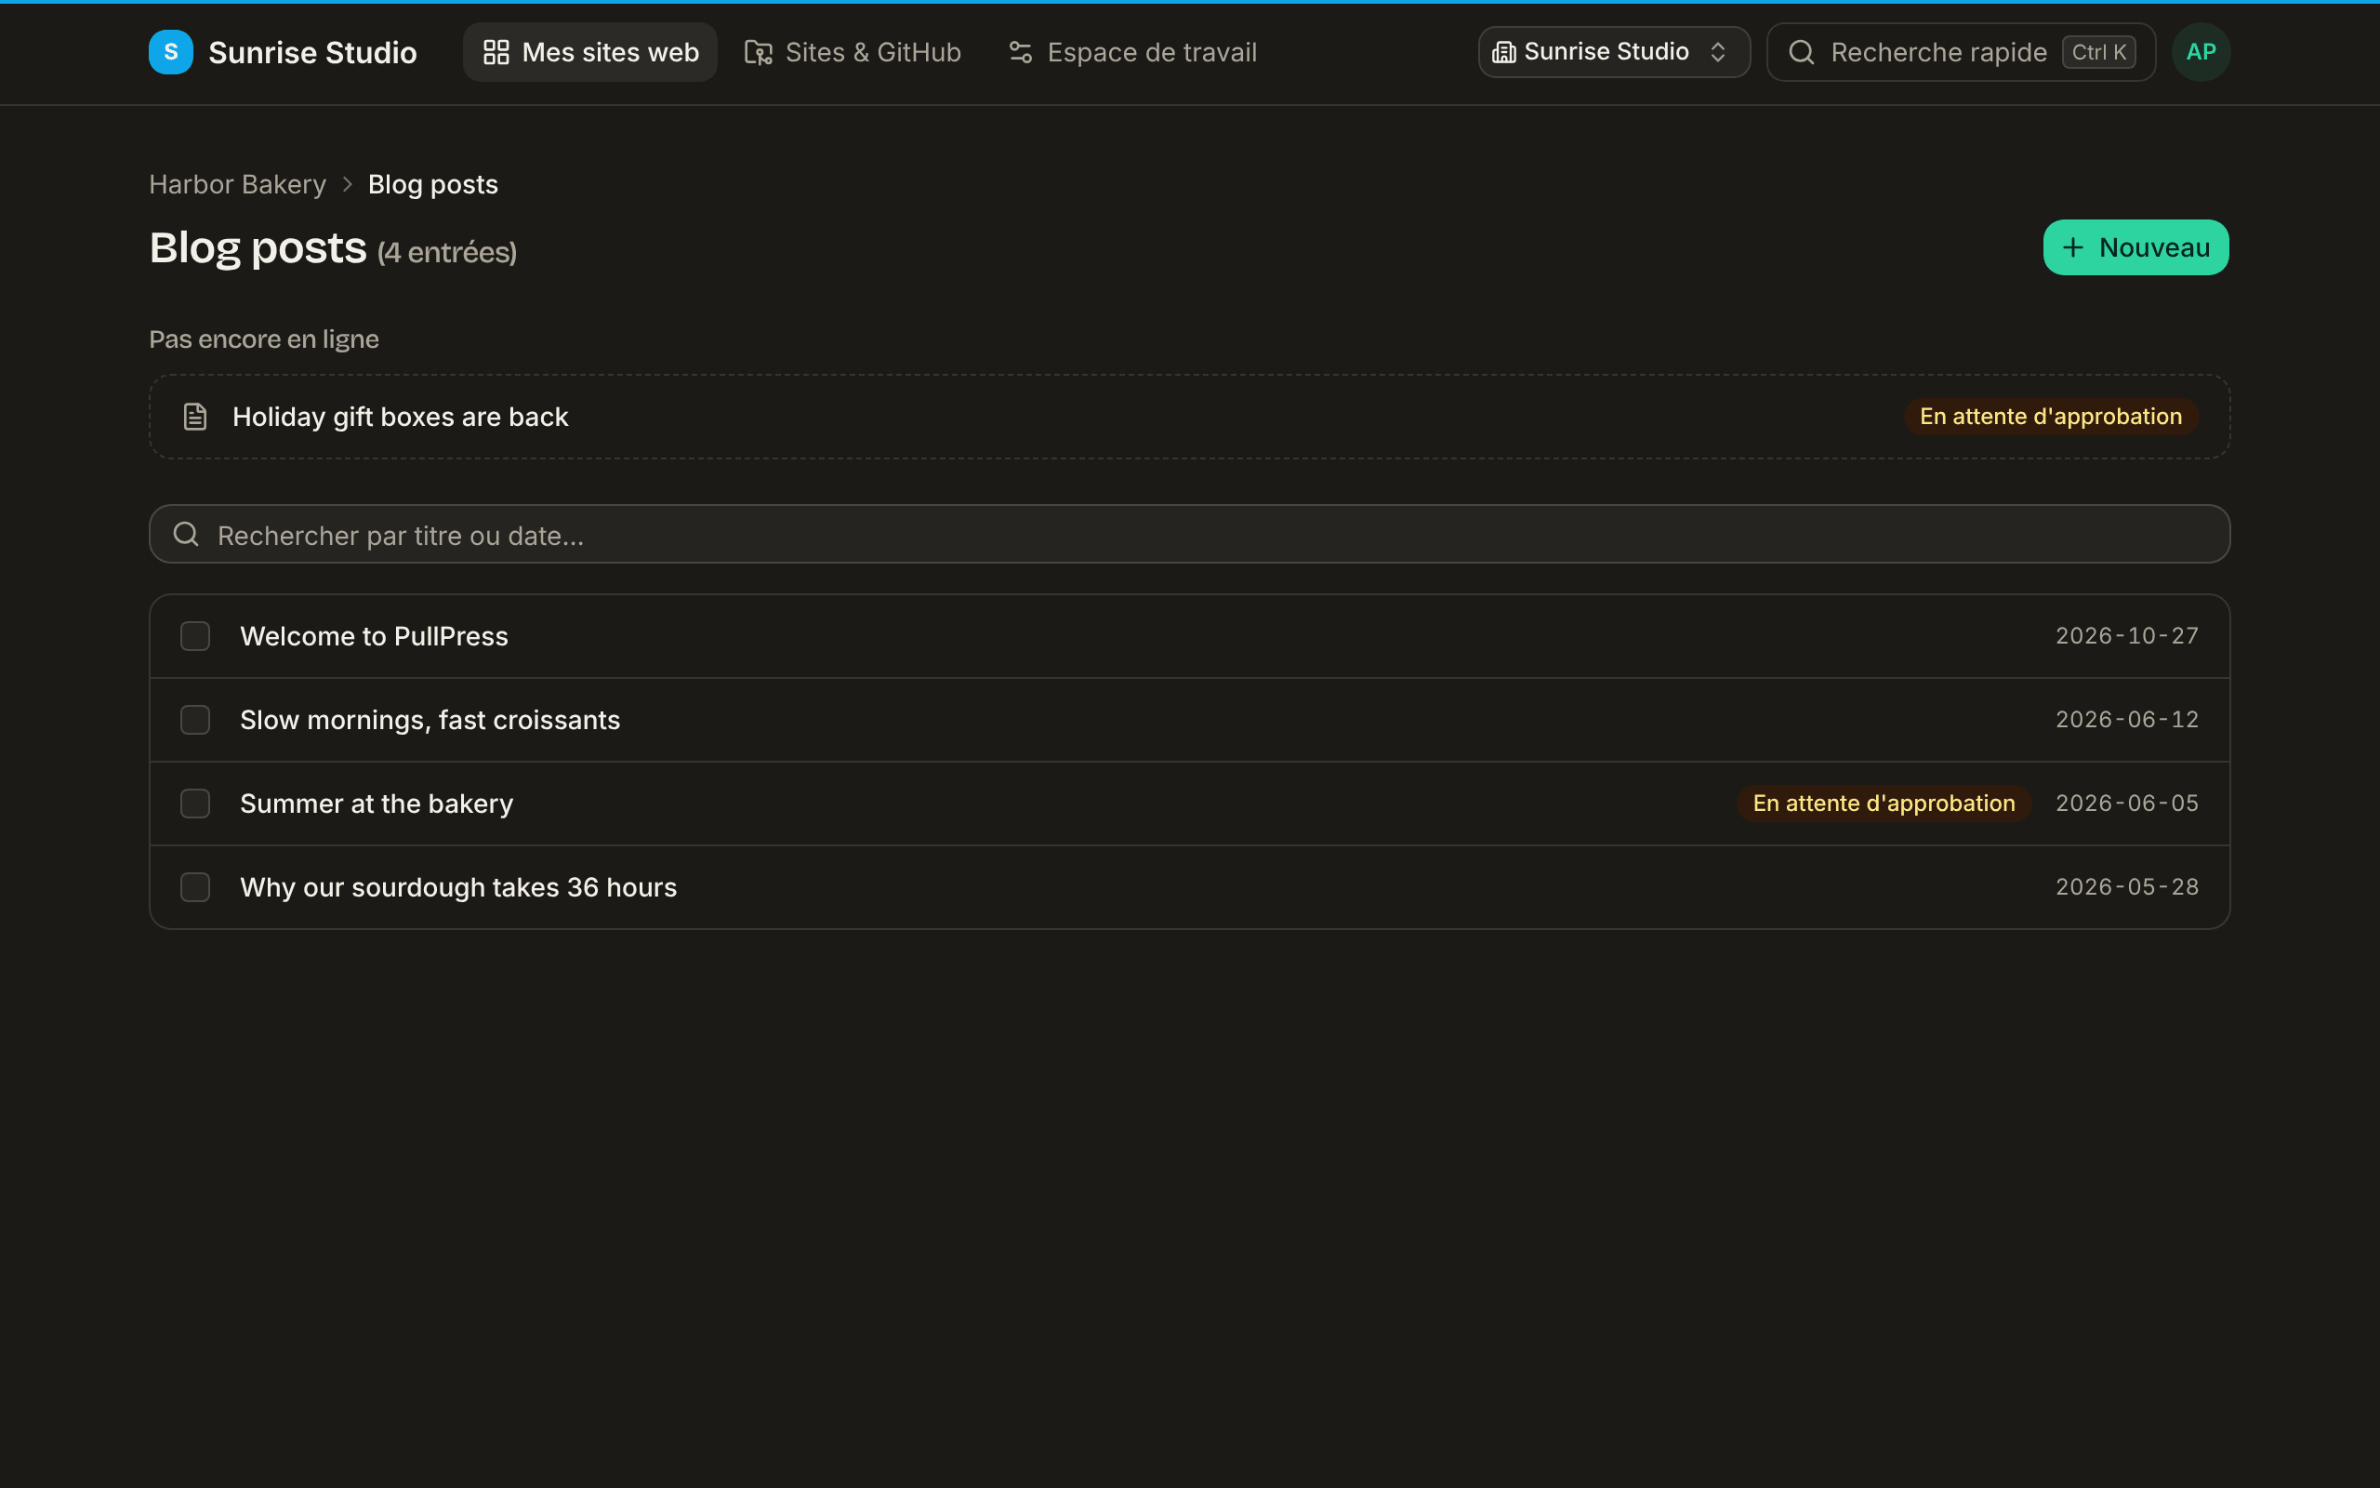Image resolution: width=2380 pixels, height=1488 pixels.
Task: Click the date 2026-06-05
Action: pyautogui.click(x=2126, y=803)
